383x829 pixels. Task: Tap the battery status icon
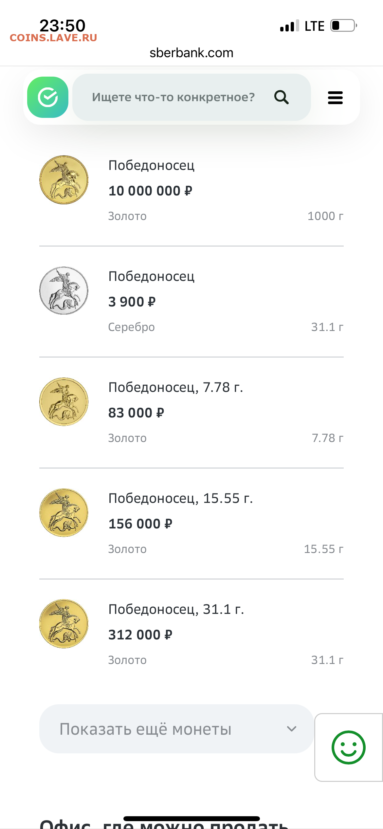coord(343,26)
